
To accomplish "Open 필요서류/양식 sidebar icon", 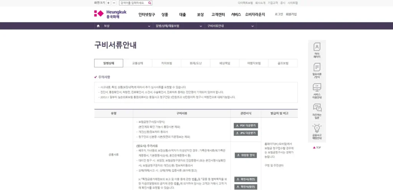I will [317, 71].
